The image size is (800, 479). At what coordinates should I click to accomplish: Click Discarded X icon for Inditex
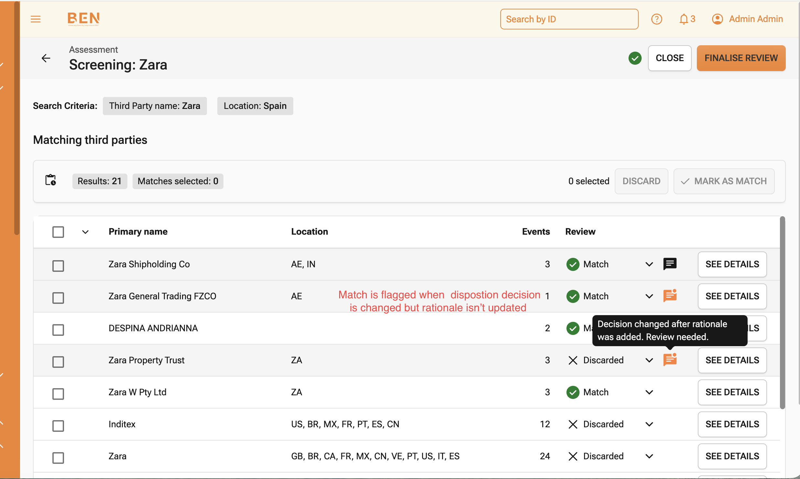click(573, 424)
